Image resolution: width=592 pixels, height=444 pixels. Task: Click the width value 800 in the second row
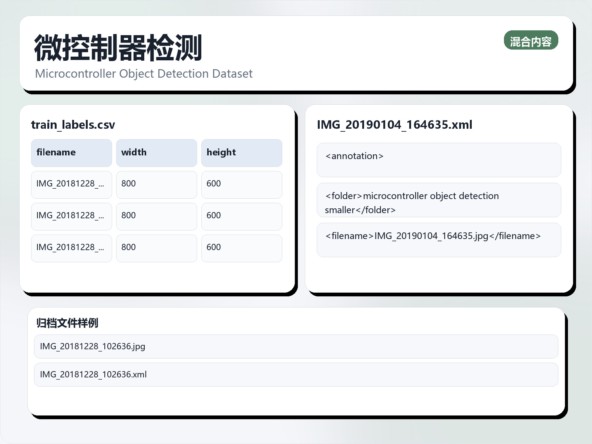(157, 216)
